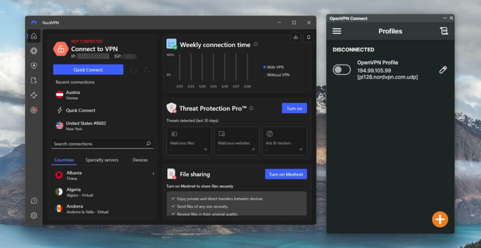Open the Malicious files arrow

tap(205, 149)
